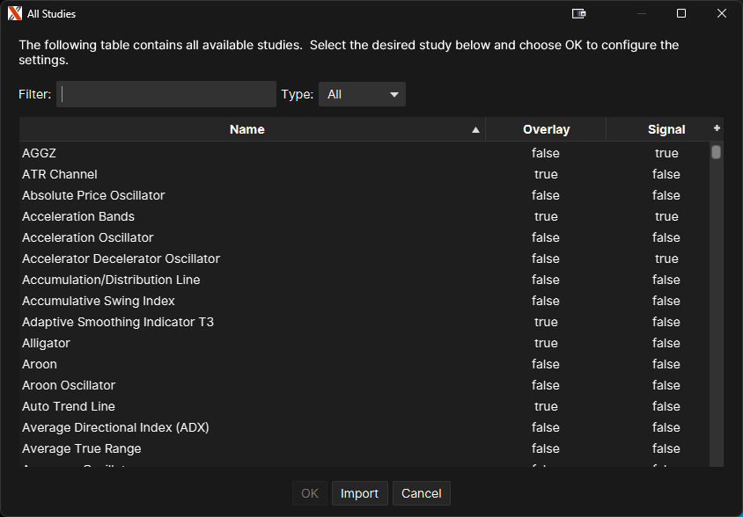Close the All Studies dialog
Screen dimensions: 743x517
tap(721, 13)
